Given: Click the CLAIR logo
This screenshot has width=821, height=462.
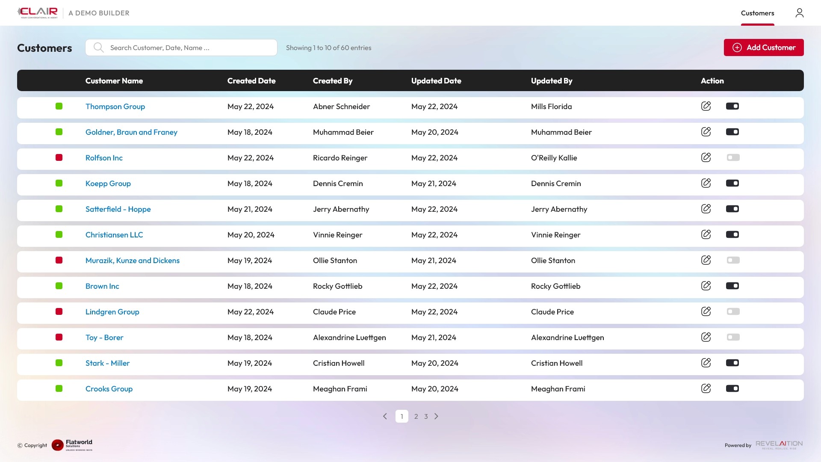Looking at the screenshot, I should (38, 12).
